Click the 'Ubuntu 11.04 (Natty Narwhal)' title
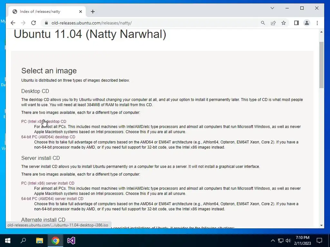Viewport: 330px width, 247px height. pos(90,34)
